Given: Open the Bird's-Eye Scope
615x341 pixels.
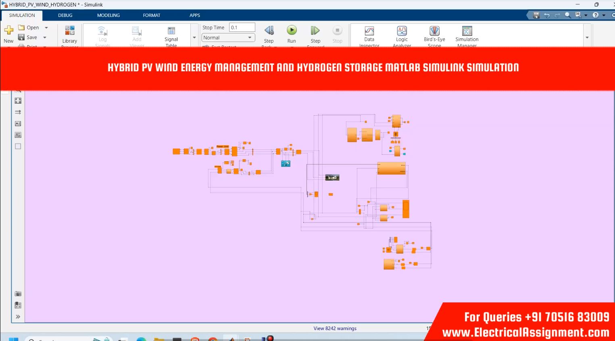Looking at the screenshot, I should click(434, 34).
